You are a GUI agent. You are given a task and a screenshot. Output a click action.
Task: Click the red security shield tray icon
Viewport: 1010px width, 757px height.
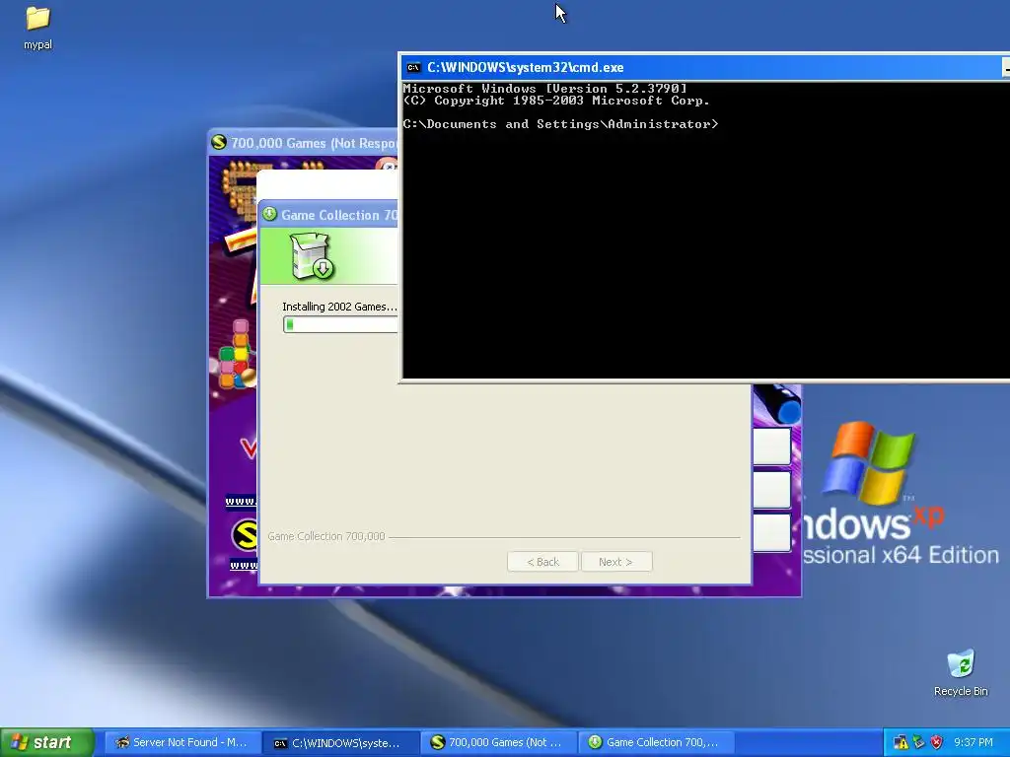[x=937, y=742]
